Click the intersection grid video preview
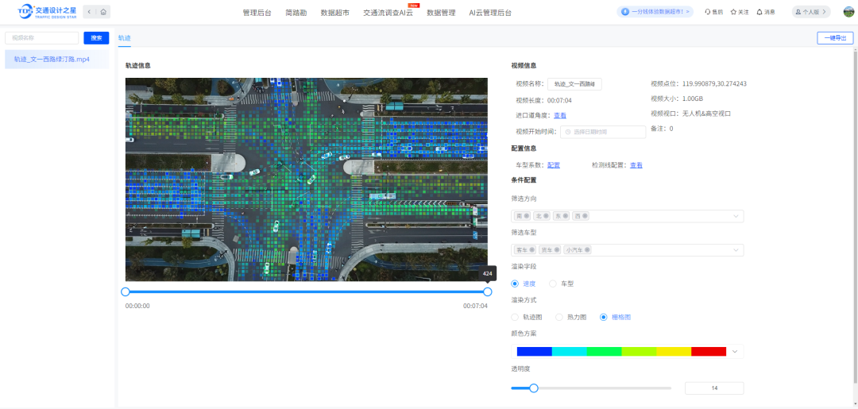The image size is (858, 409). [x=307, y=179]
